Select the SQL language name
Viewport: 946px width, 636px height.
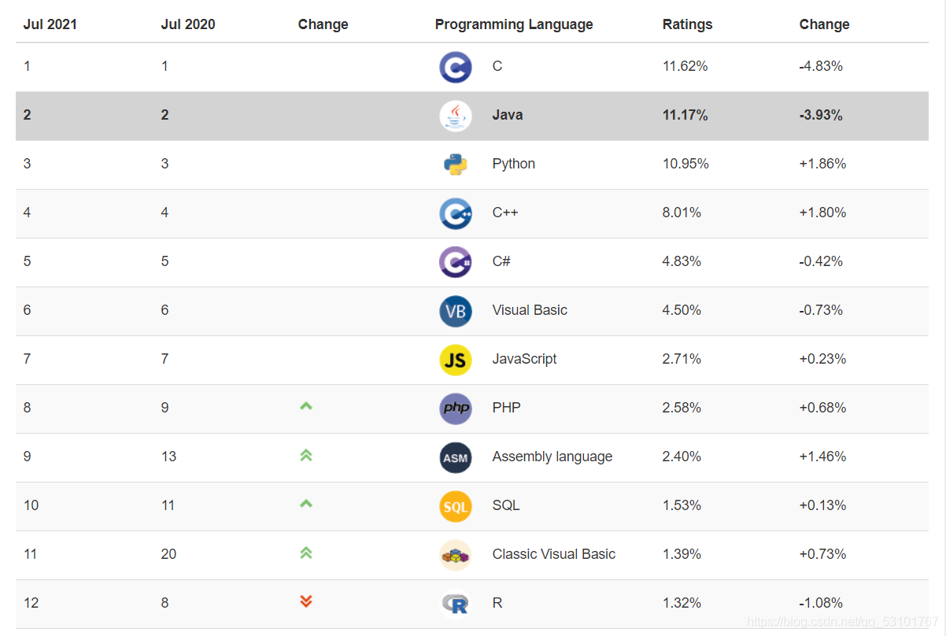coord(506,505)
